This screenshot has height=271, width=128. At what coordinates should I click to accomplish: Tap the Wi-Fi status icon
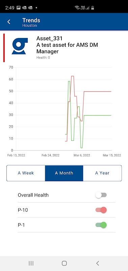[x=77, y=7]
